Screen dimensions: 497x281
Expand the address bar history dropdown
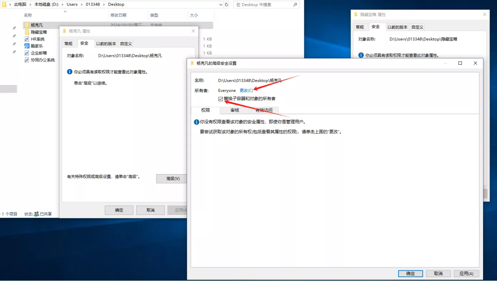(x=221, y=5)
